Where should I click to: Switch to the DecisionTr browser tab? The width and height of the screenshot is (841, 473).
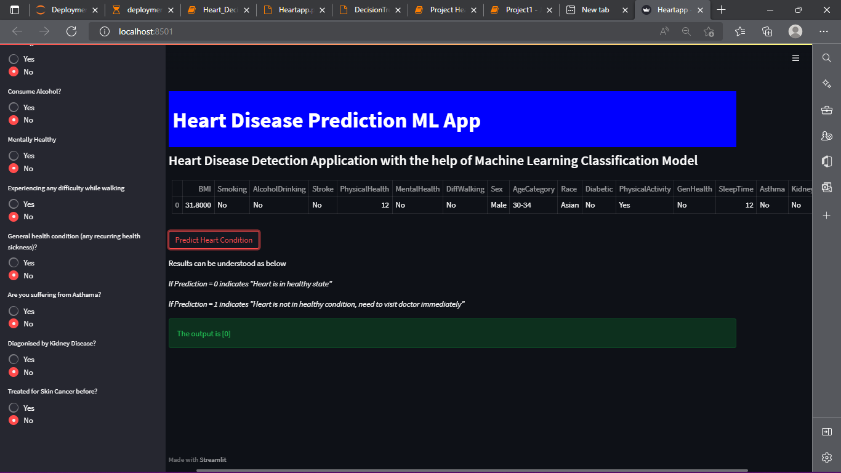coord(370,10)
